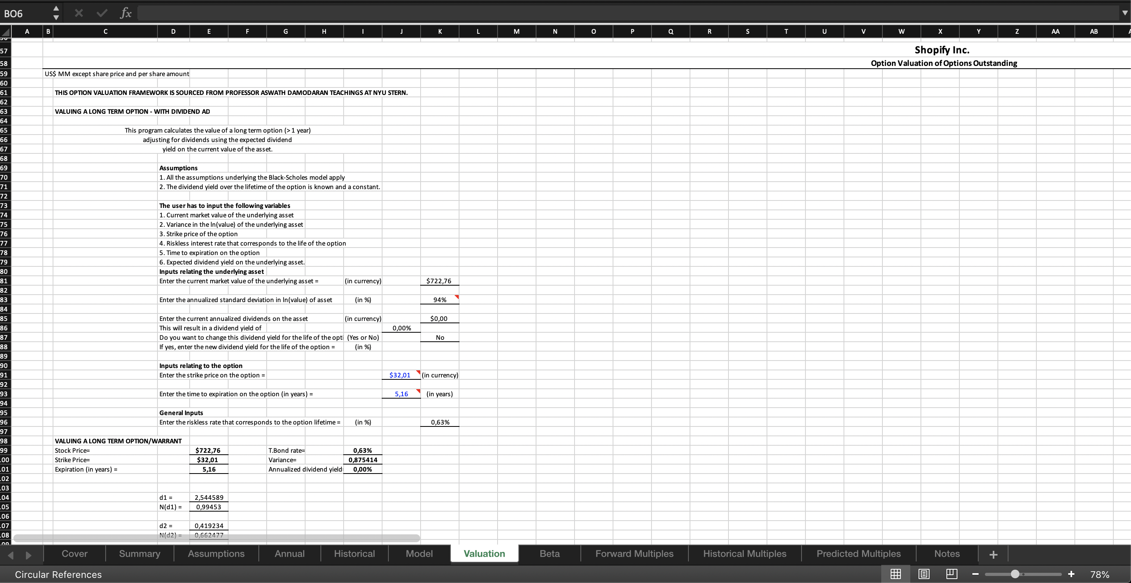Go to the Model sheet tab

coord(419,554)
